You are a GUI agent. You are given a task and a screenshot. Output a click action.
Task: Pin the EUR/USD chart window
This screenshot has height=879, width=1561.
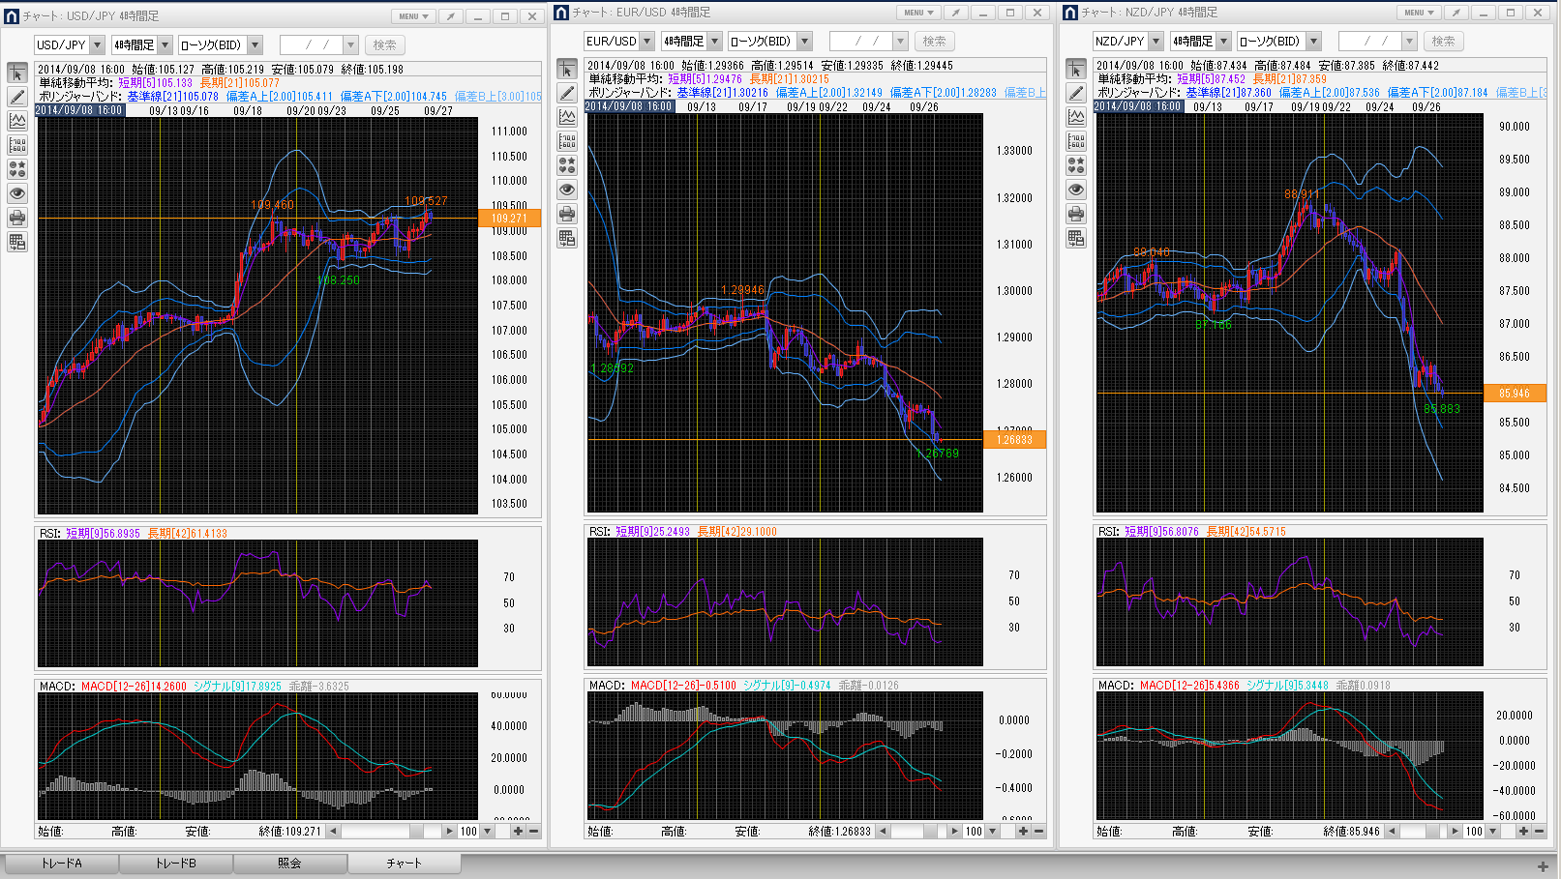click(955, 13)
